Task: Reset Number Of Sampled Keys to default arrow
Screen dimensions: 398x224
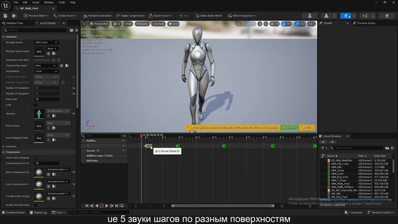Action: tap(73, 88)
